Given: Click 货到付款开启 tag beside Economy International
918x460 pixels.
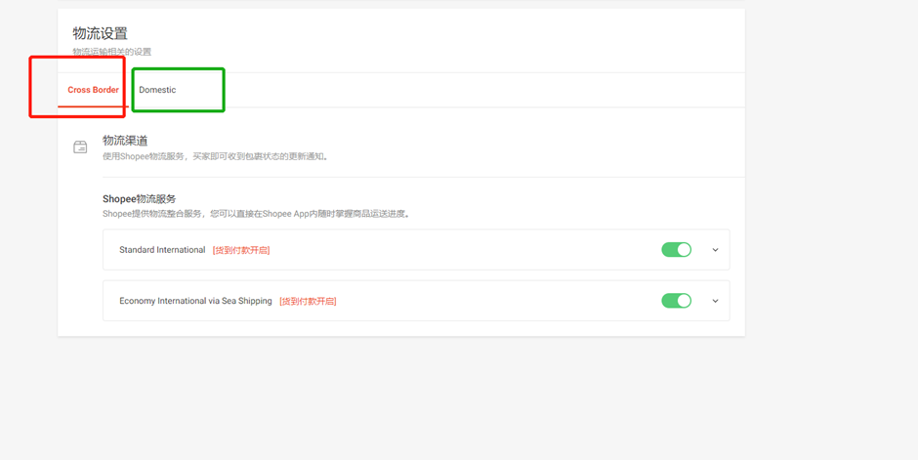Looking at the screenshot, I should point(308,302).
